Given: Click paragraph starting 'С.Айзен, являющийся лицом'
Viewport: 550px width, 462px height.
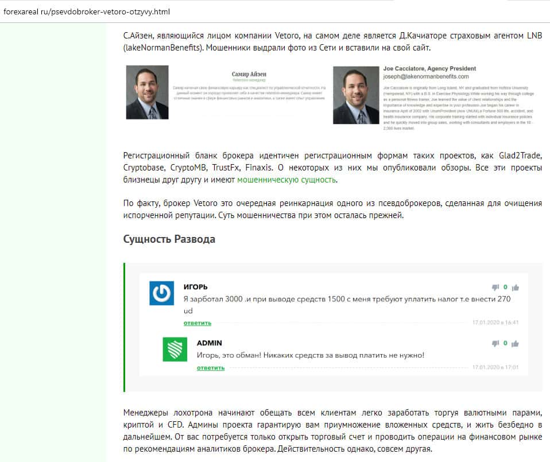Looking at the screenshot, I should click(x=332, y=42).
